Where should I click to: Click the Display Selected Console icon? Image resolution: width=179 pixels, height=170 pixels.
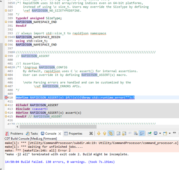tap(156, 133)
